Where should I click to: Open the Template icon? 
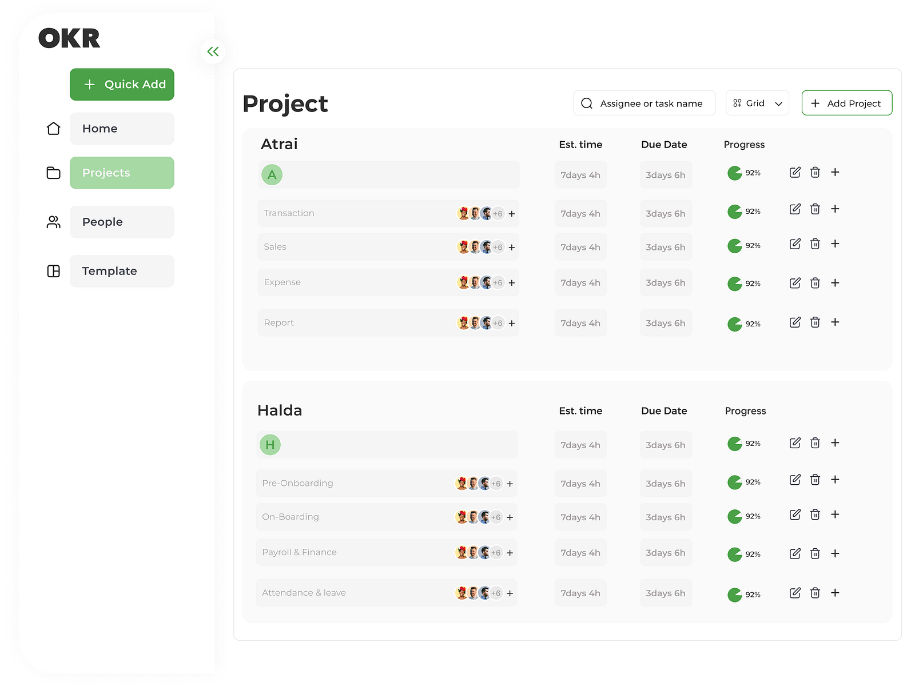(x=53, y=271)
